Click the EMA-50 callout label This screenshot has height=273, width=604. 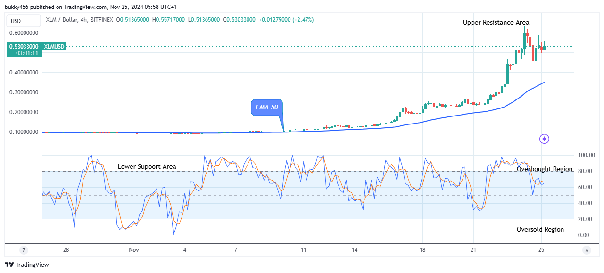tap(267, 108)
